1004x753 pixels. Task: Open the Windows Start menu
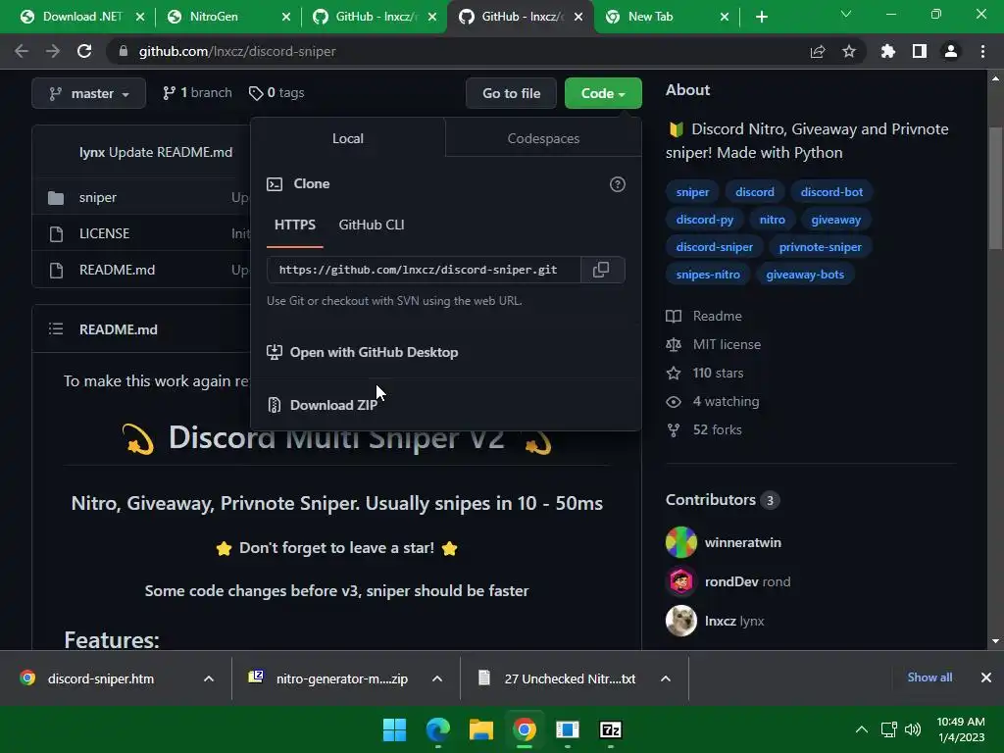(x=394, y=729)
